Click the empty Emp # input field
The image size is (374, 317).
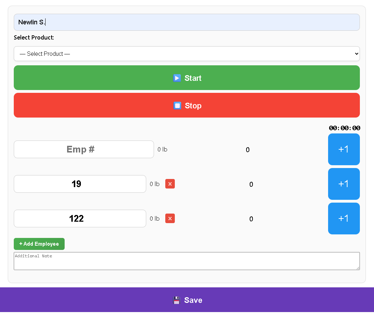click(x=84, y=149)
